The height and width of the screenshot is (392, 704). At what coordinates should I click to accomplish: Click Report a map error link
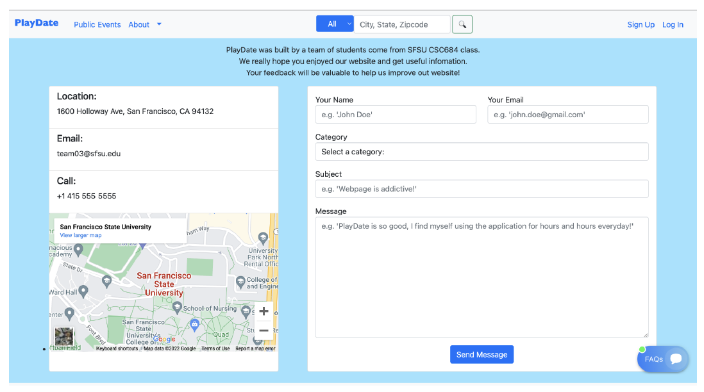tap(255, 348)
